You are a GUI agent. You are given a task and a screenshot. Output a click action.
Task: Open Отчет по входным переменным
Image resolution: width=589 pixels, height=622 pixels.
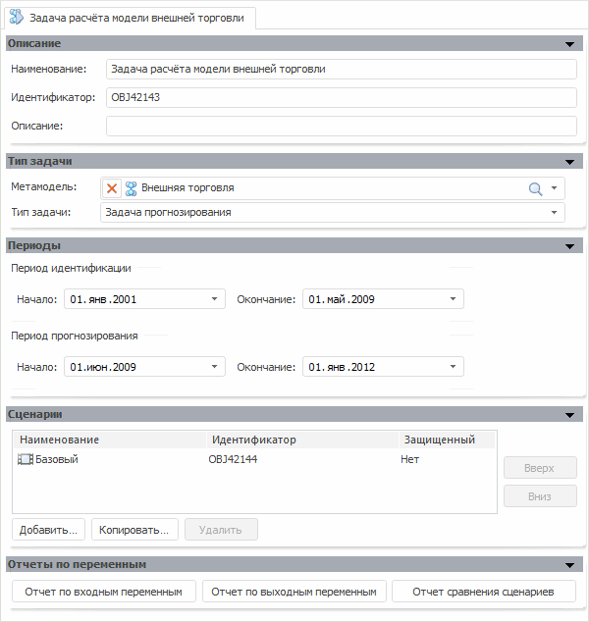point(104,592)
